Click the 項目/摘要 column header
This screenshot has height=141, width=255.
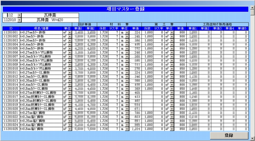(41, 28)
